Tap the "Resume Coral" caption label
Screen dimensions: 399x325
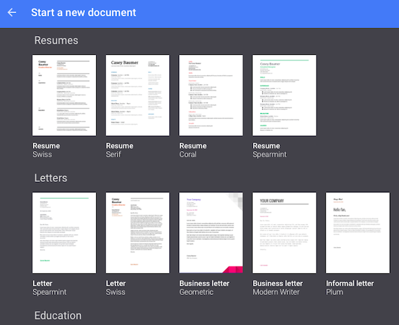tap(193, 150)
